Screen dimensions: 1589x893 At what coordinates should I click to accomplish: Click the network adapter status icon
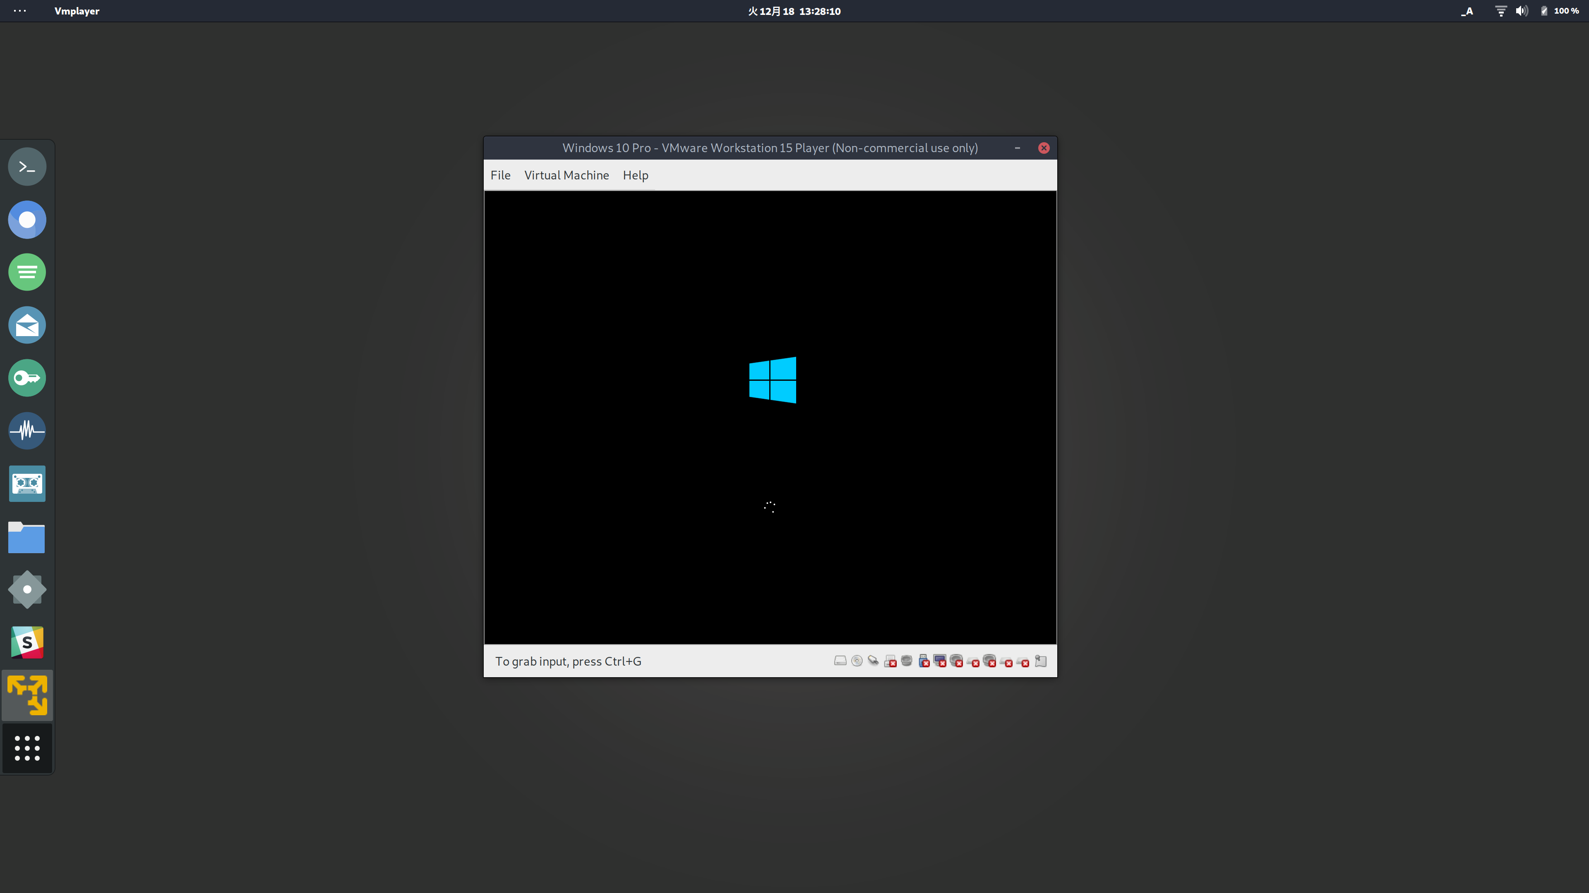click(x=874, y=661)
